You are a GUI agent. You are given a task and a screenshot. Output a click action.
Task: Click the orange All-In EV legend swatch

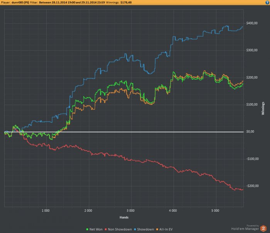pyautogui.click(x=157, y=230)
